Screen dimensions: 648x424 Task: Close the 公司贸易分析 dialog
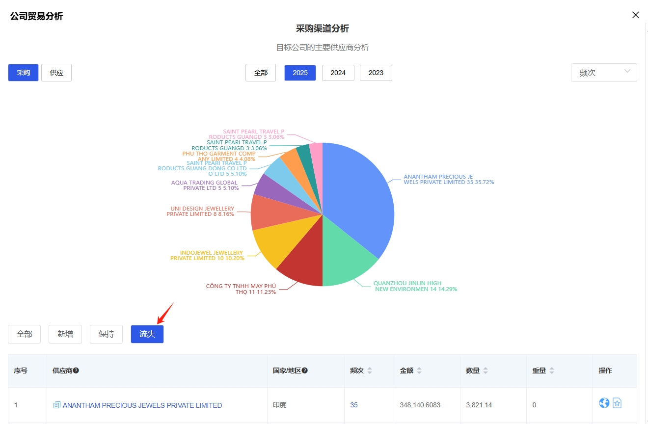click(635, 15)
